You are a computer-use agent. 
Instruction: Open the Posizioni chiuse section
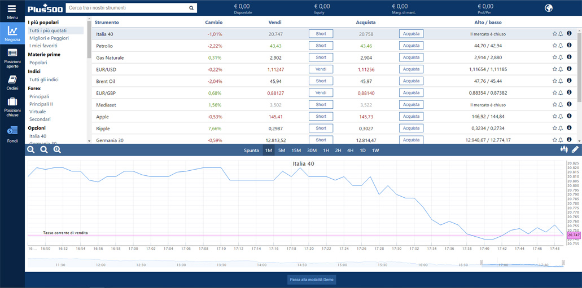point(12,107)
